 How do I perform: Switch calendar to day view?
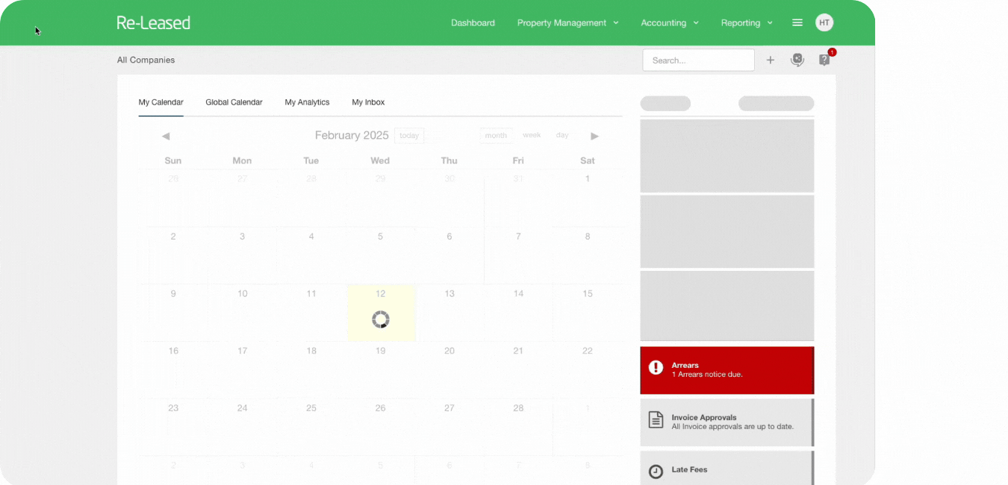click(x=562, y=135)
